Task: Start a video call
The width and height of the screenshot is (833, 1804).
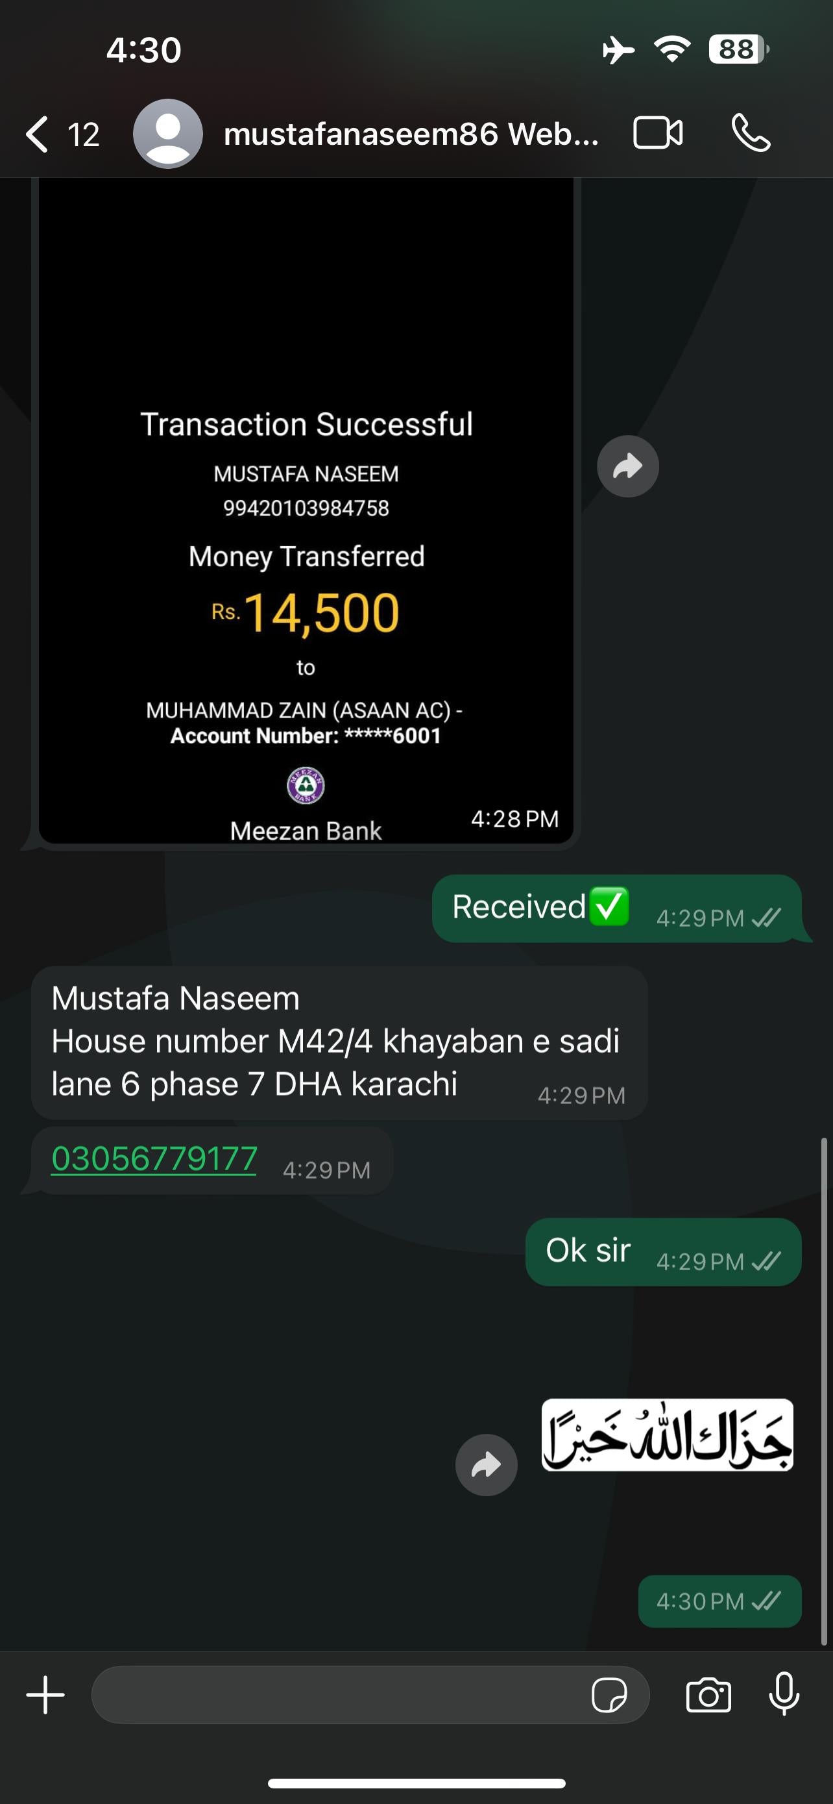Action: click(x=657, y=133)
